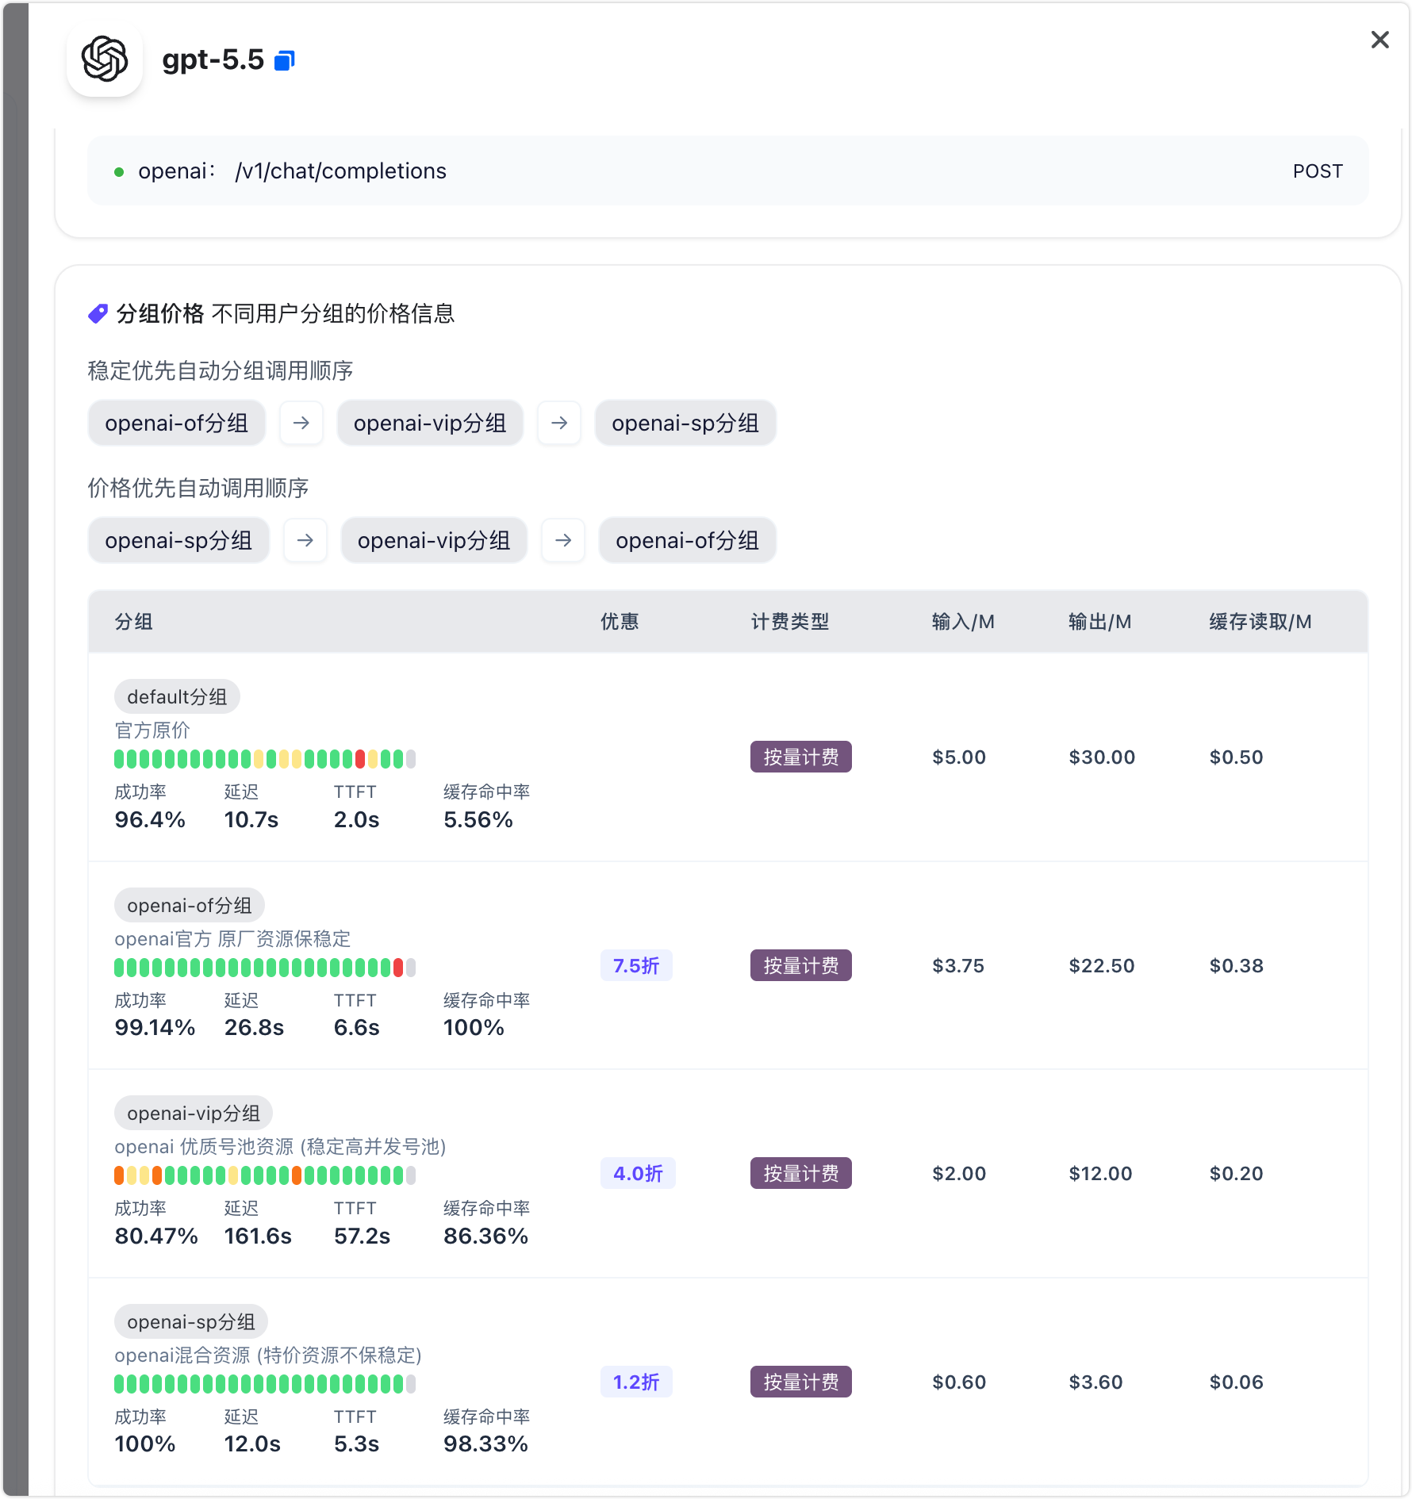This screenshot has height=1499, width=1412.
Task: Click the $0.06 cache read price
Action: pyautogui.click(x=1237, y=1382)
